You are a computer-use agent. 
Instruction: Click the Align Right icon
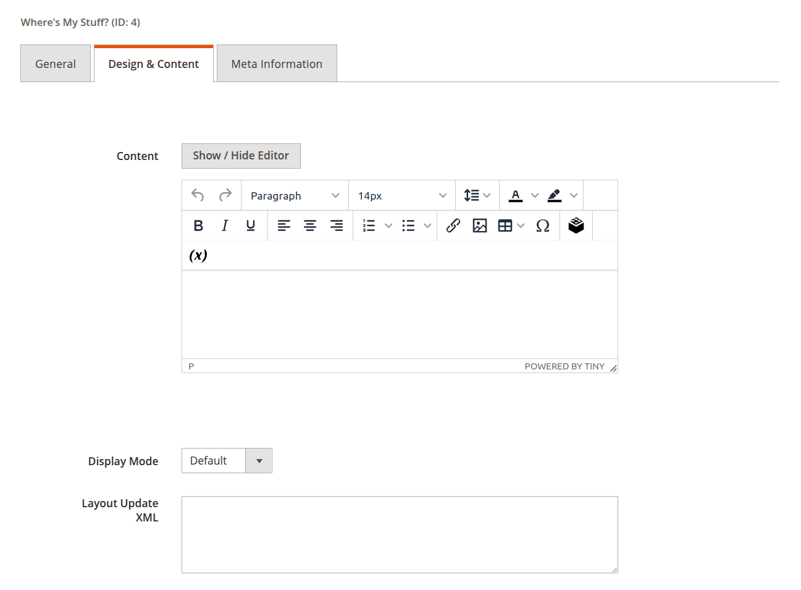click(x=336, y=225)
